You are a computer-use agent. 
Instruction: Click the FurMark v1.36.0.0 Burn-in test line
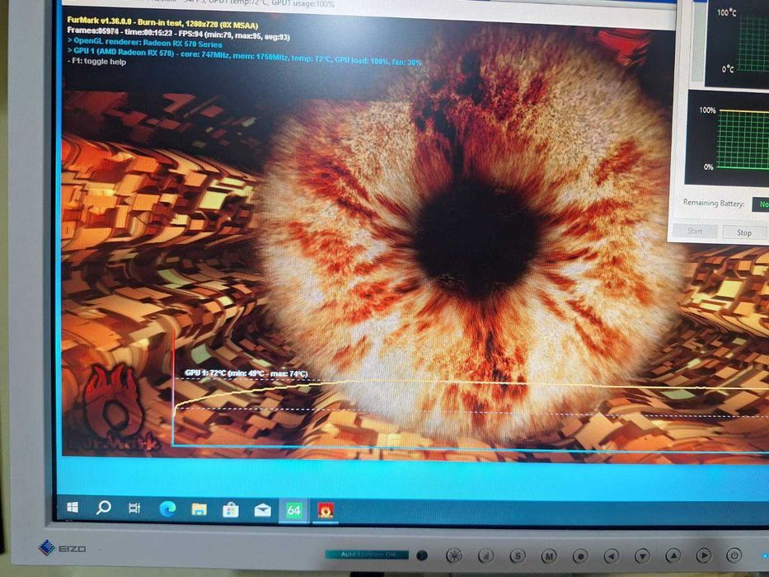(162, 22)
